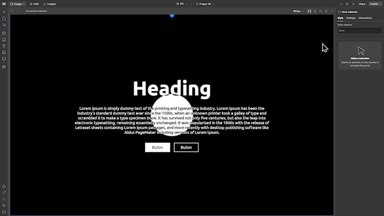Click the Style selector input field

point(360,31)
